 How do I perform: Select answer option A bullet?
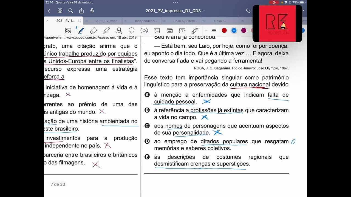[x=147, y=95]
